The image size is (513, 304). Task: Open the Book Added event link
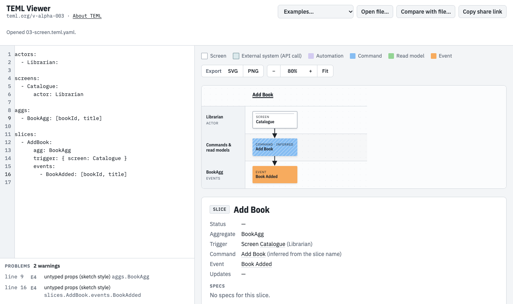pos(256,264)
